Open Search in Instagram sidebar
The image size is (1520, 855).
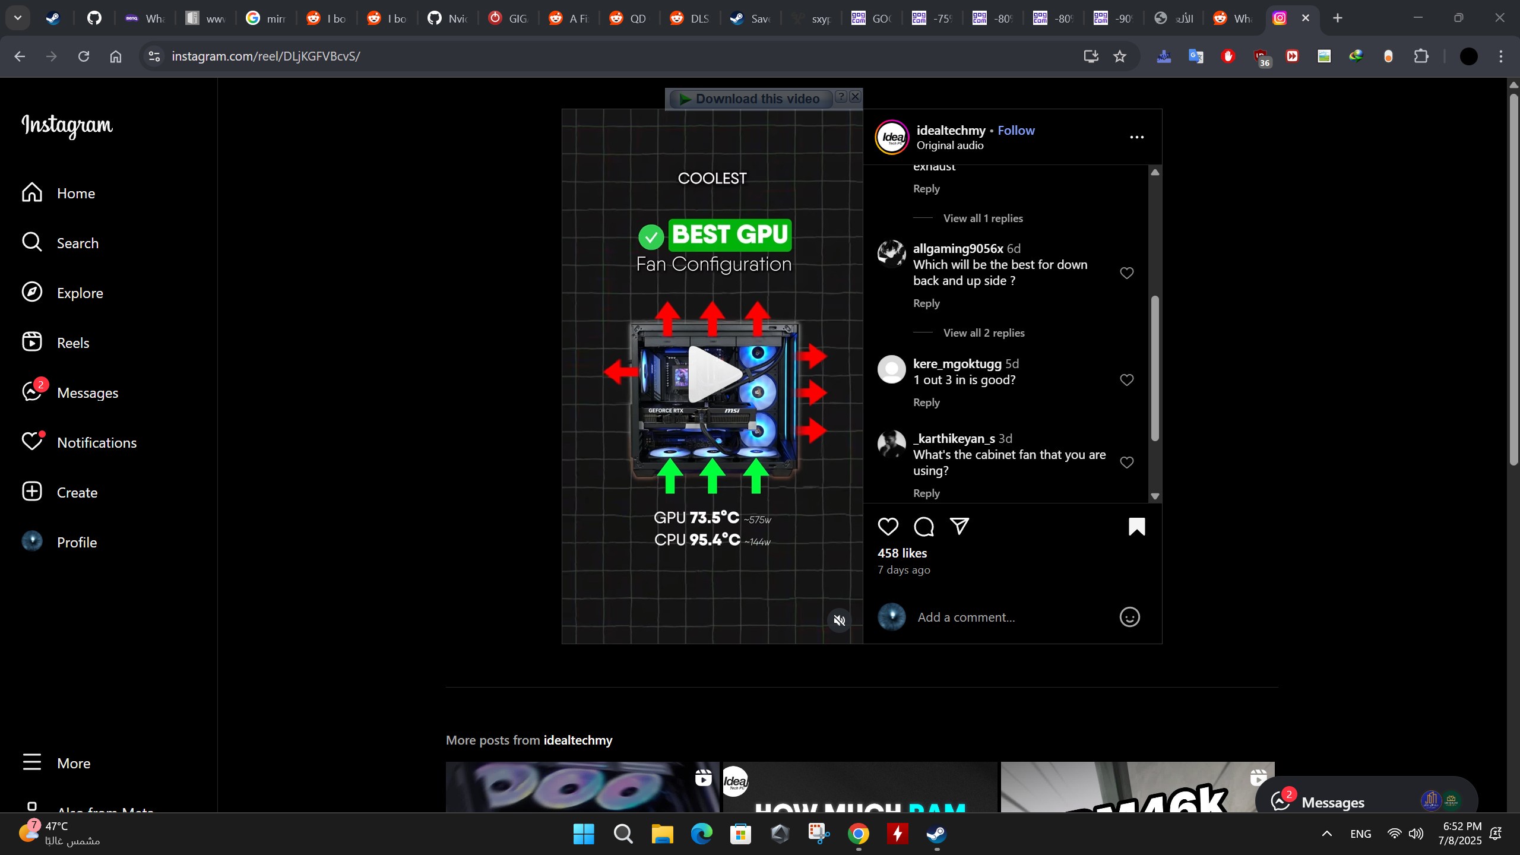point(60,243)
